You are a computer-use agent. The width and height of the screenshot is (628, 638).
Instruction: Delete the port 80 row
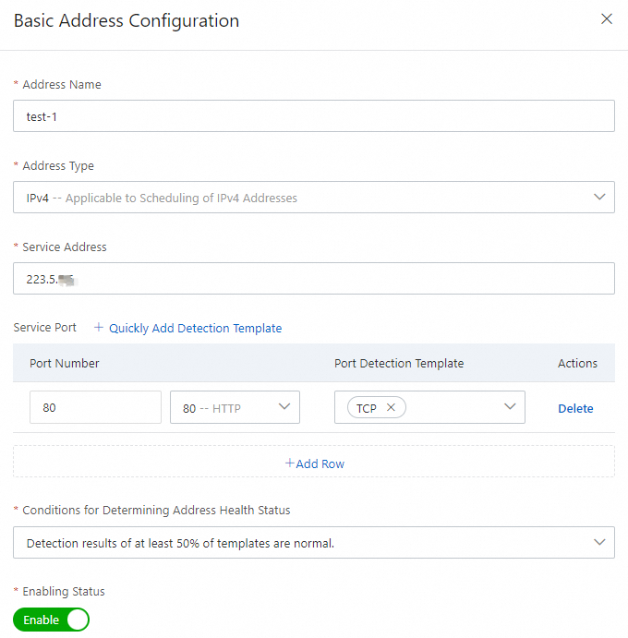coord(575,408)
